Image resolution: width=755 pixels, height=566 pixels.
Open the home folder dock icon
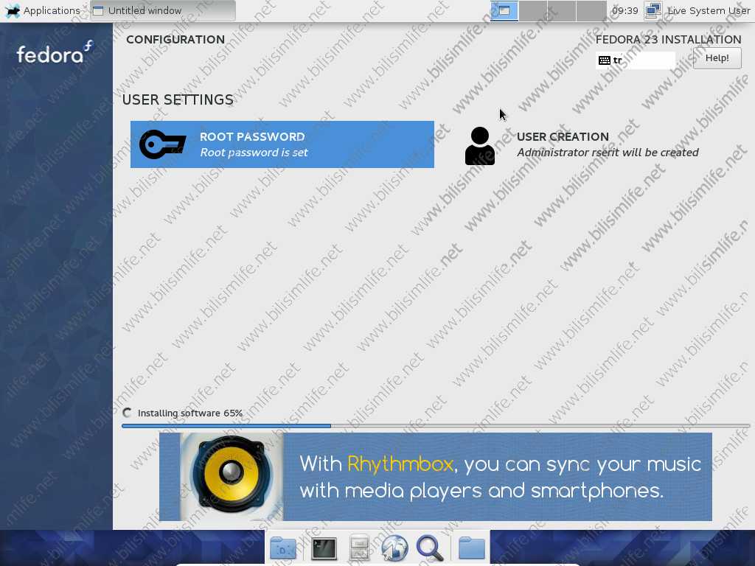471,548
